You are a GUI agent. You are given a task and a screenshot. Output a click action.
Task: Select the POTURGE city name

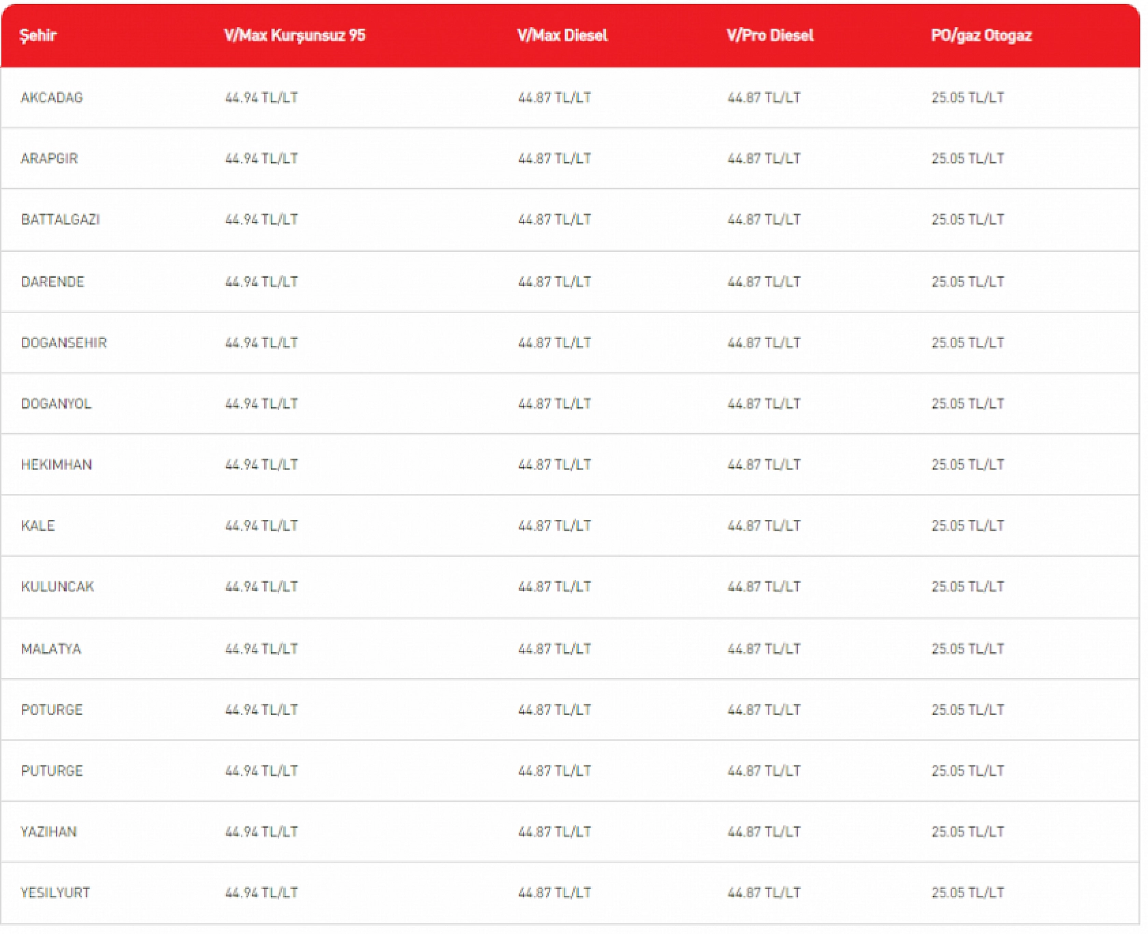click(52, 710)
